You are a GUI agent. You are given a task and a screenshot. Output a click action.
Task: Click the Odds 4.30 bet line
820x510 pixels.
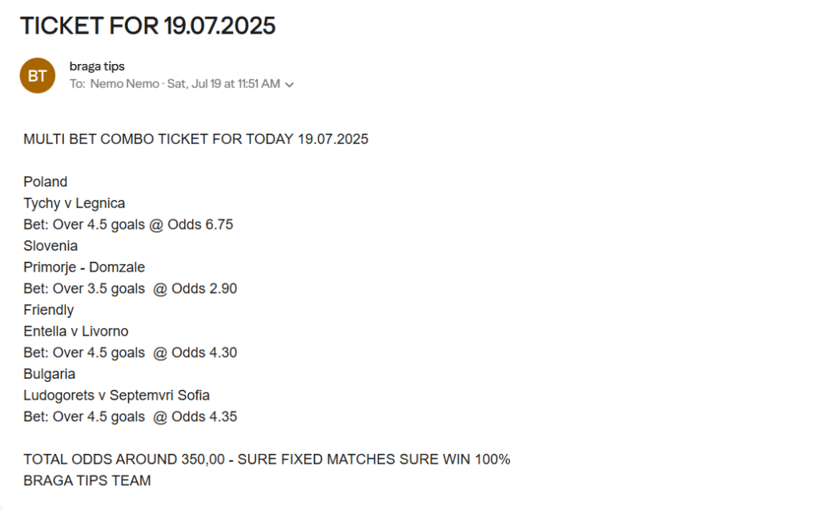[131, 352]
